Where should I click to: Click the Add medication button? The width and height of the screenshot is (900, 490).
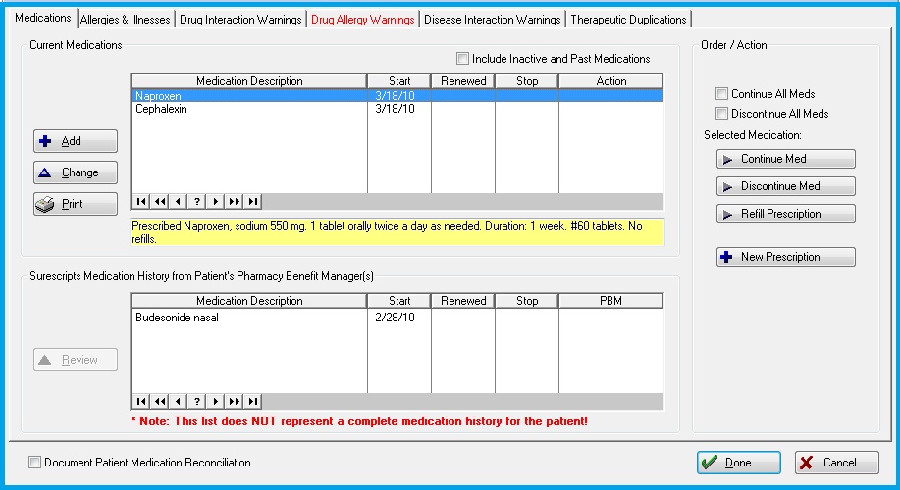[x=76, y=141]
